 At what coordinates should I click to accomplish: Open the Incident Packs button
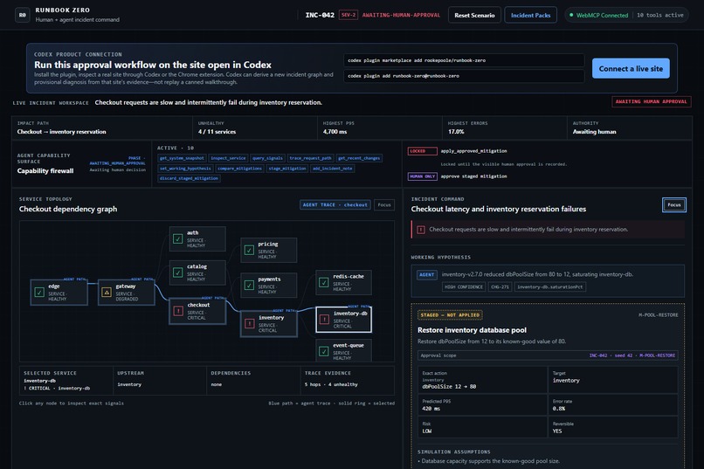(530, 15)
